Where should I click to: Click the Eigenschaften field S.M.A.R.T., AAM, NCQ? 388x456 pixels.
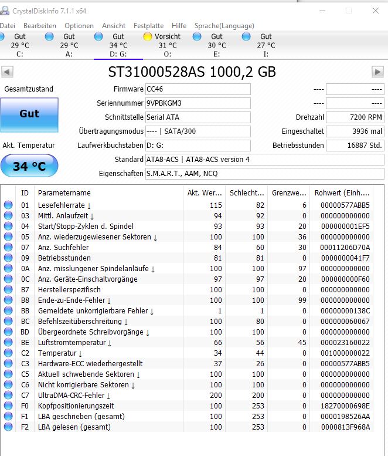[264, 174]
